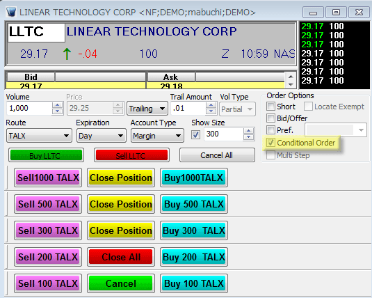Open the Trailing order type dropdown
372x298 pixels.
tap(147, 109)
